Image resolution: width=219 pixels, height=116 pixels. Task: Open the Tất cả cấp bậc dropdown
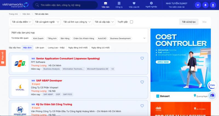[x=104, y=22]
